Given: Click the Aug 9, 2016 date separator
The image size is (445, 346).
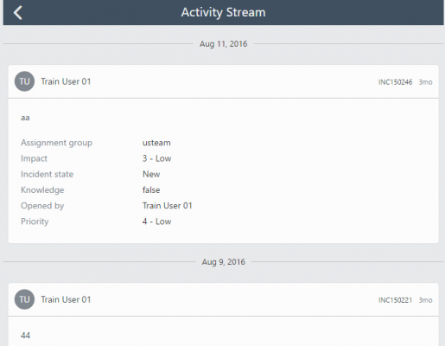Looking at the screenshot, I should 223,262.
